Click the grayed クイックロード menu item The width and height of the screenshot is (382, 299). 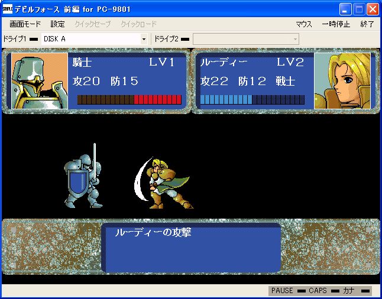tap(138, 24)
